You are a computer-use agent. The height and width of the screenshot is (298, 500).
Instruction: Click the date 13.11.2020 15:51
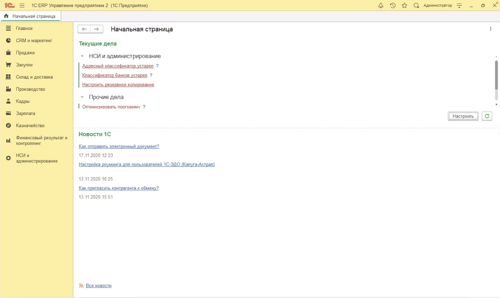[x=96, y=197]
